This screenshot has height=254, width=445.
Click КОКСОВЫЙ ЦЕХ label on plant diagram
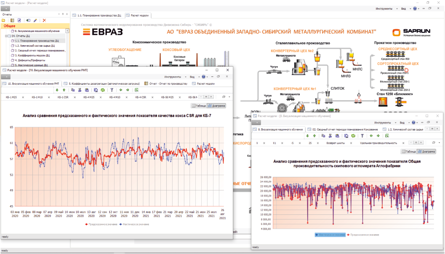coord(176,50)
